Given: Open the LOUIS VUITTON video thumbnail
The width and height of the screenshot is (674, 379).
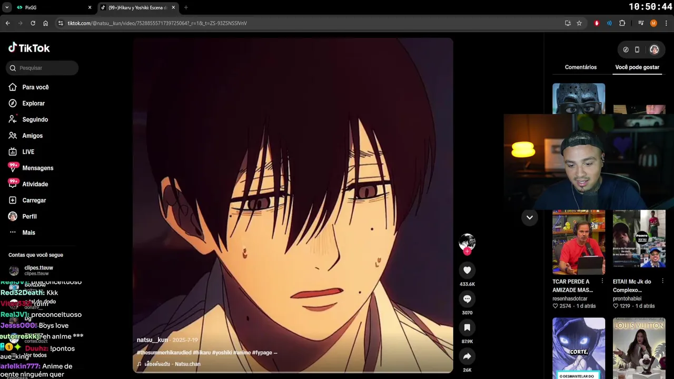Looking at the screenshot, I should (639, 348).
